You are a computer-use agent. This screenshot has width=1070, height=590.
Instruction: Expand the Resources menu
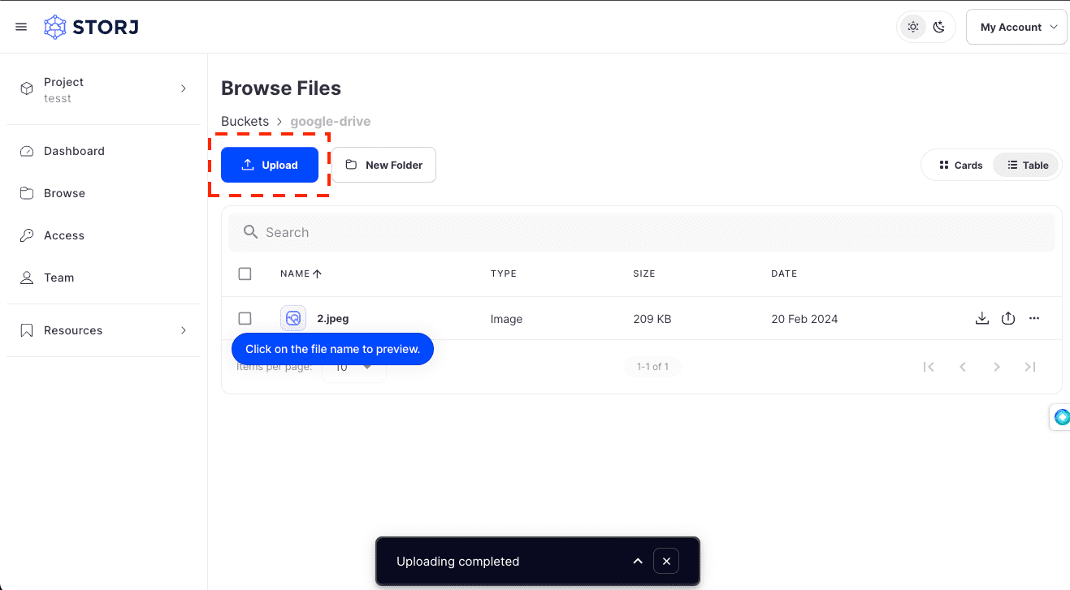(104, 330)
